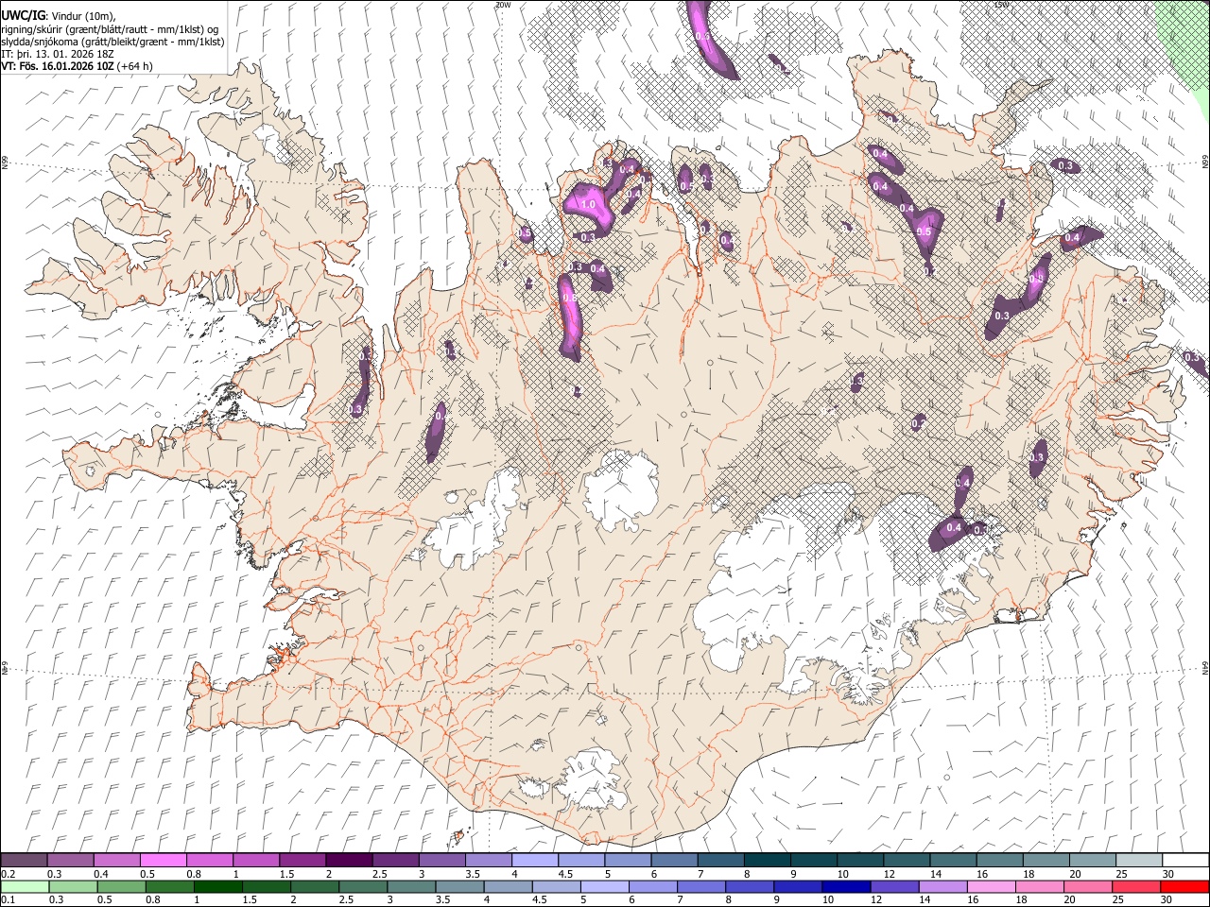Select the upper-row 0.5–0.8 bright pink swatch
The width and height of the screenshot is (1210, 907).
click(164, 861)
